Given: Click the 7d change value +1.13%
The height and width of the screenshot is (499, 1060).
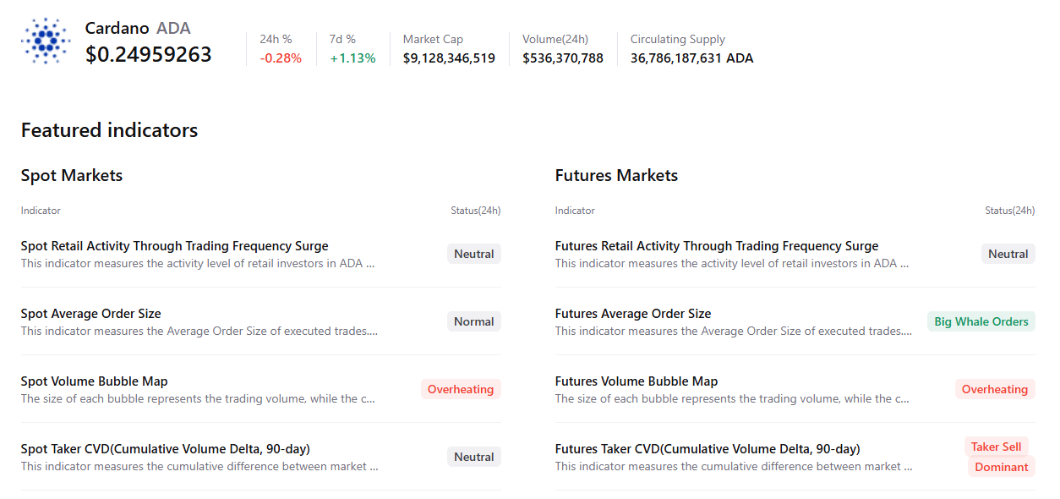Looking at the screenshot, I should [352, 58].
